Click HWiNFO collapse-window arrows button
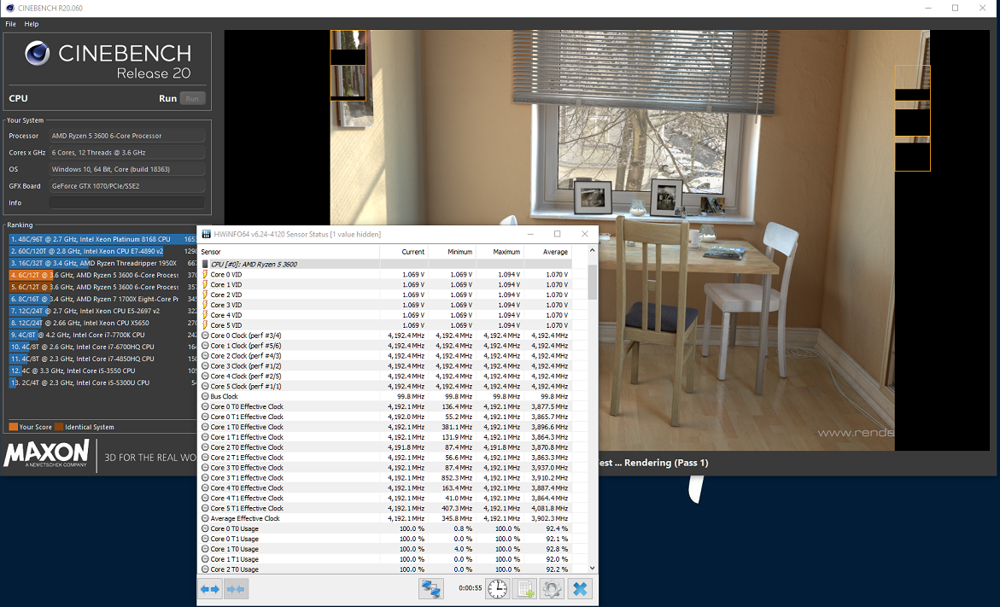Viewport: 1000px width, 607px height. click(x=236, y=589)
